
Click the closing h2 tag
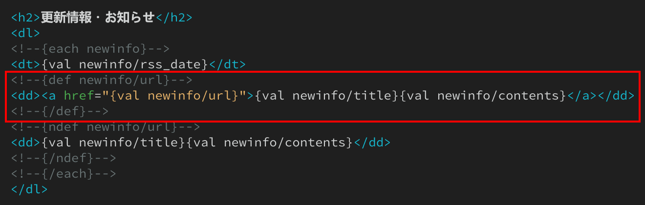tap(174, 18)
